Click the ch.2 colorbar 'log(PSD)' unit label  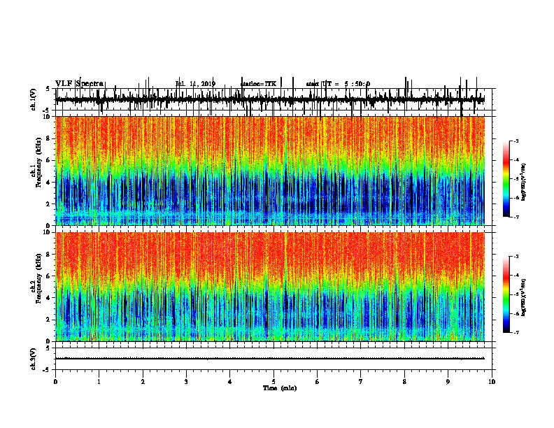point(524,297)
